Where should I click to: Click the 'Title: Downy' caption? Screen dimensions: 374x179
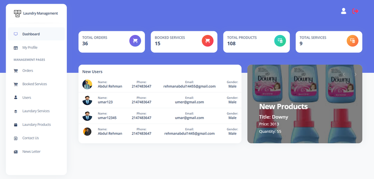point(273,117)
